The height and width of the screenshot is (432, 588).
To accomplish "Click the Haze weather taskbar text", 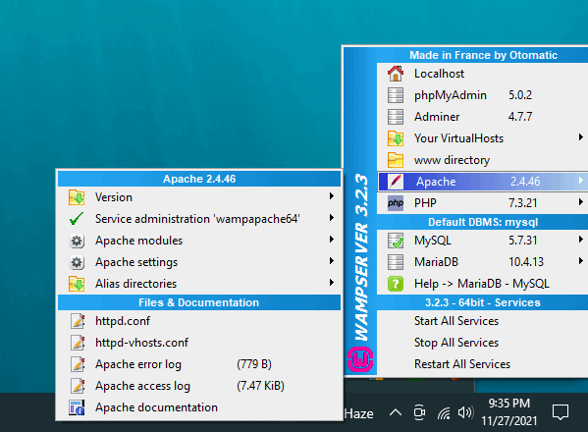I will click(358, 413).
